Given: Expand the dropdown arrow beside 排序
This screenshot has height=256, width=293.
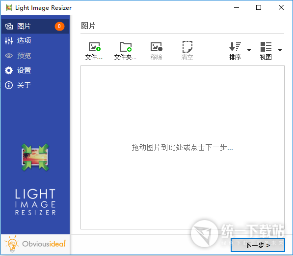Looking at the screenshot, I should click(x=249, y=50).
